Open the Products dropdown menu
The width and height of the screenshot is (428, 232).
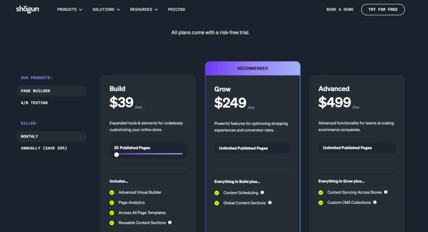point(70,10)
